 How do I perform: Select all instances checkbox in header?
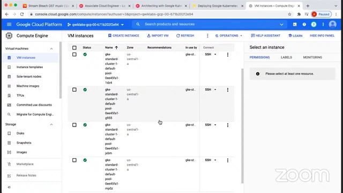click(x=74, y=48)
